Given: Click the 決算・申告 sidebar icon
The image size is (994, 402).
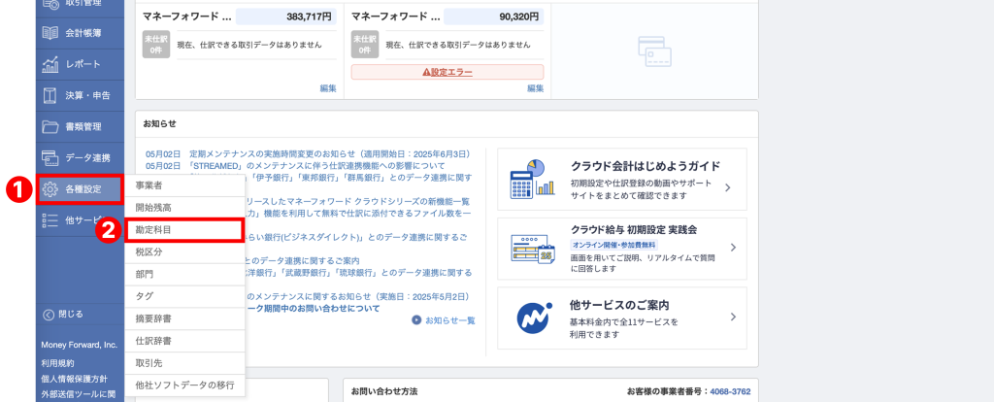Looking at the screenshot, I should 50,95.
